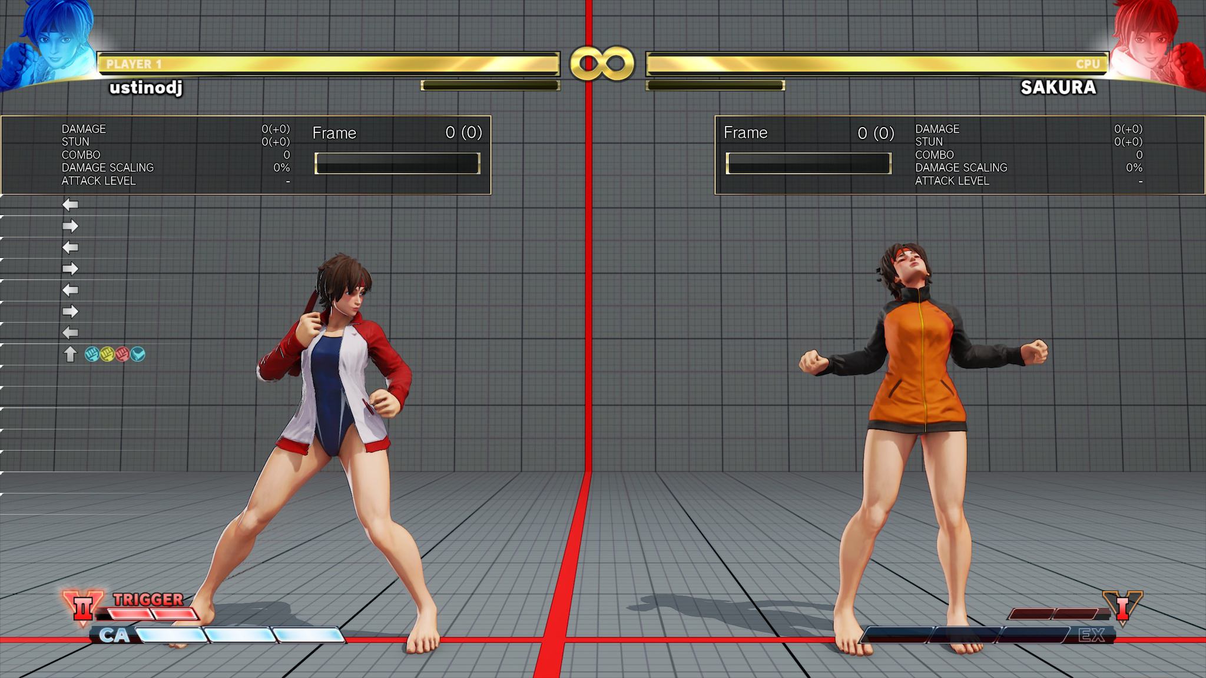Viewport: 1206px width, 678px height.
Task: Click the faded left arrow above up arrow
Action: pyautogui.click(x=70, y=333)
